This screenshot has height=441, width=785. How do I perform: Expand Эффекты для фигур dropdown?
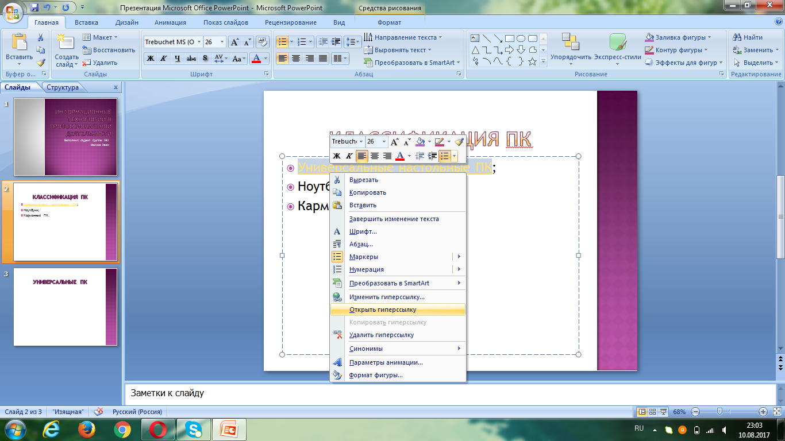[x=683, y=63]
